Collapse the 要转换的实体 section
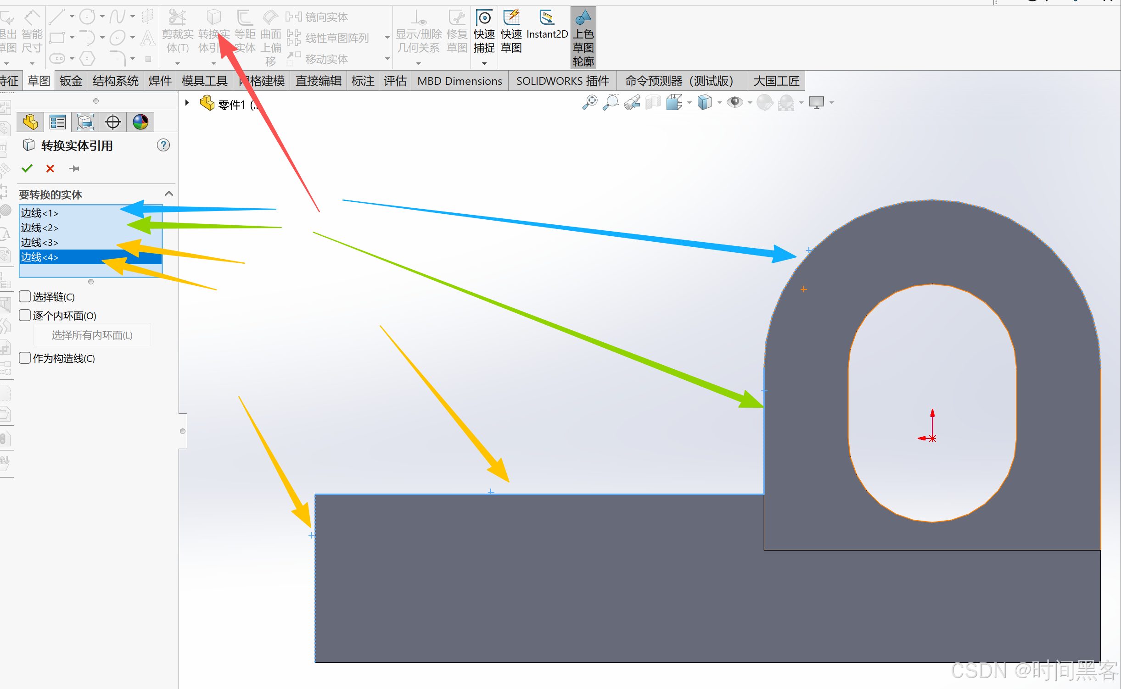This screenshot has height=689, width=1121. pyautogui.click(x=168, y=194)
